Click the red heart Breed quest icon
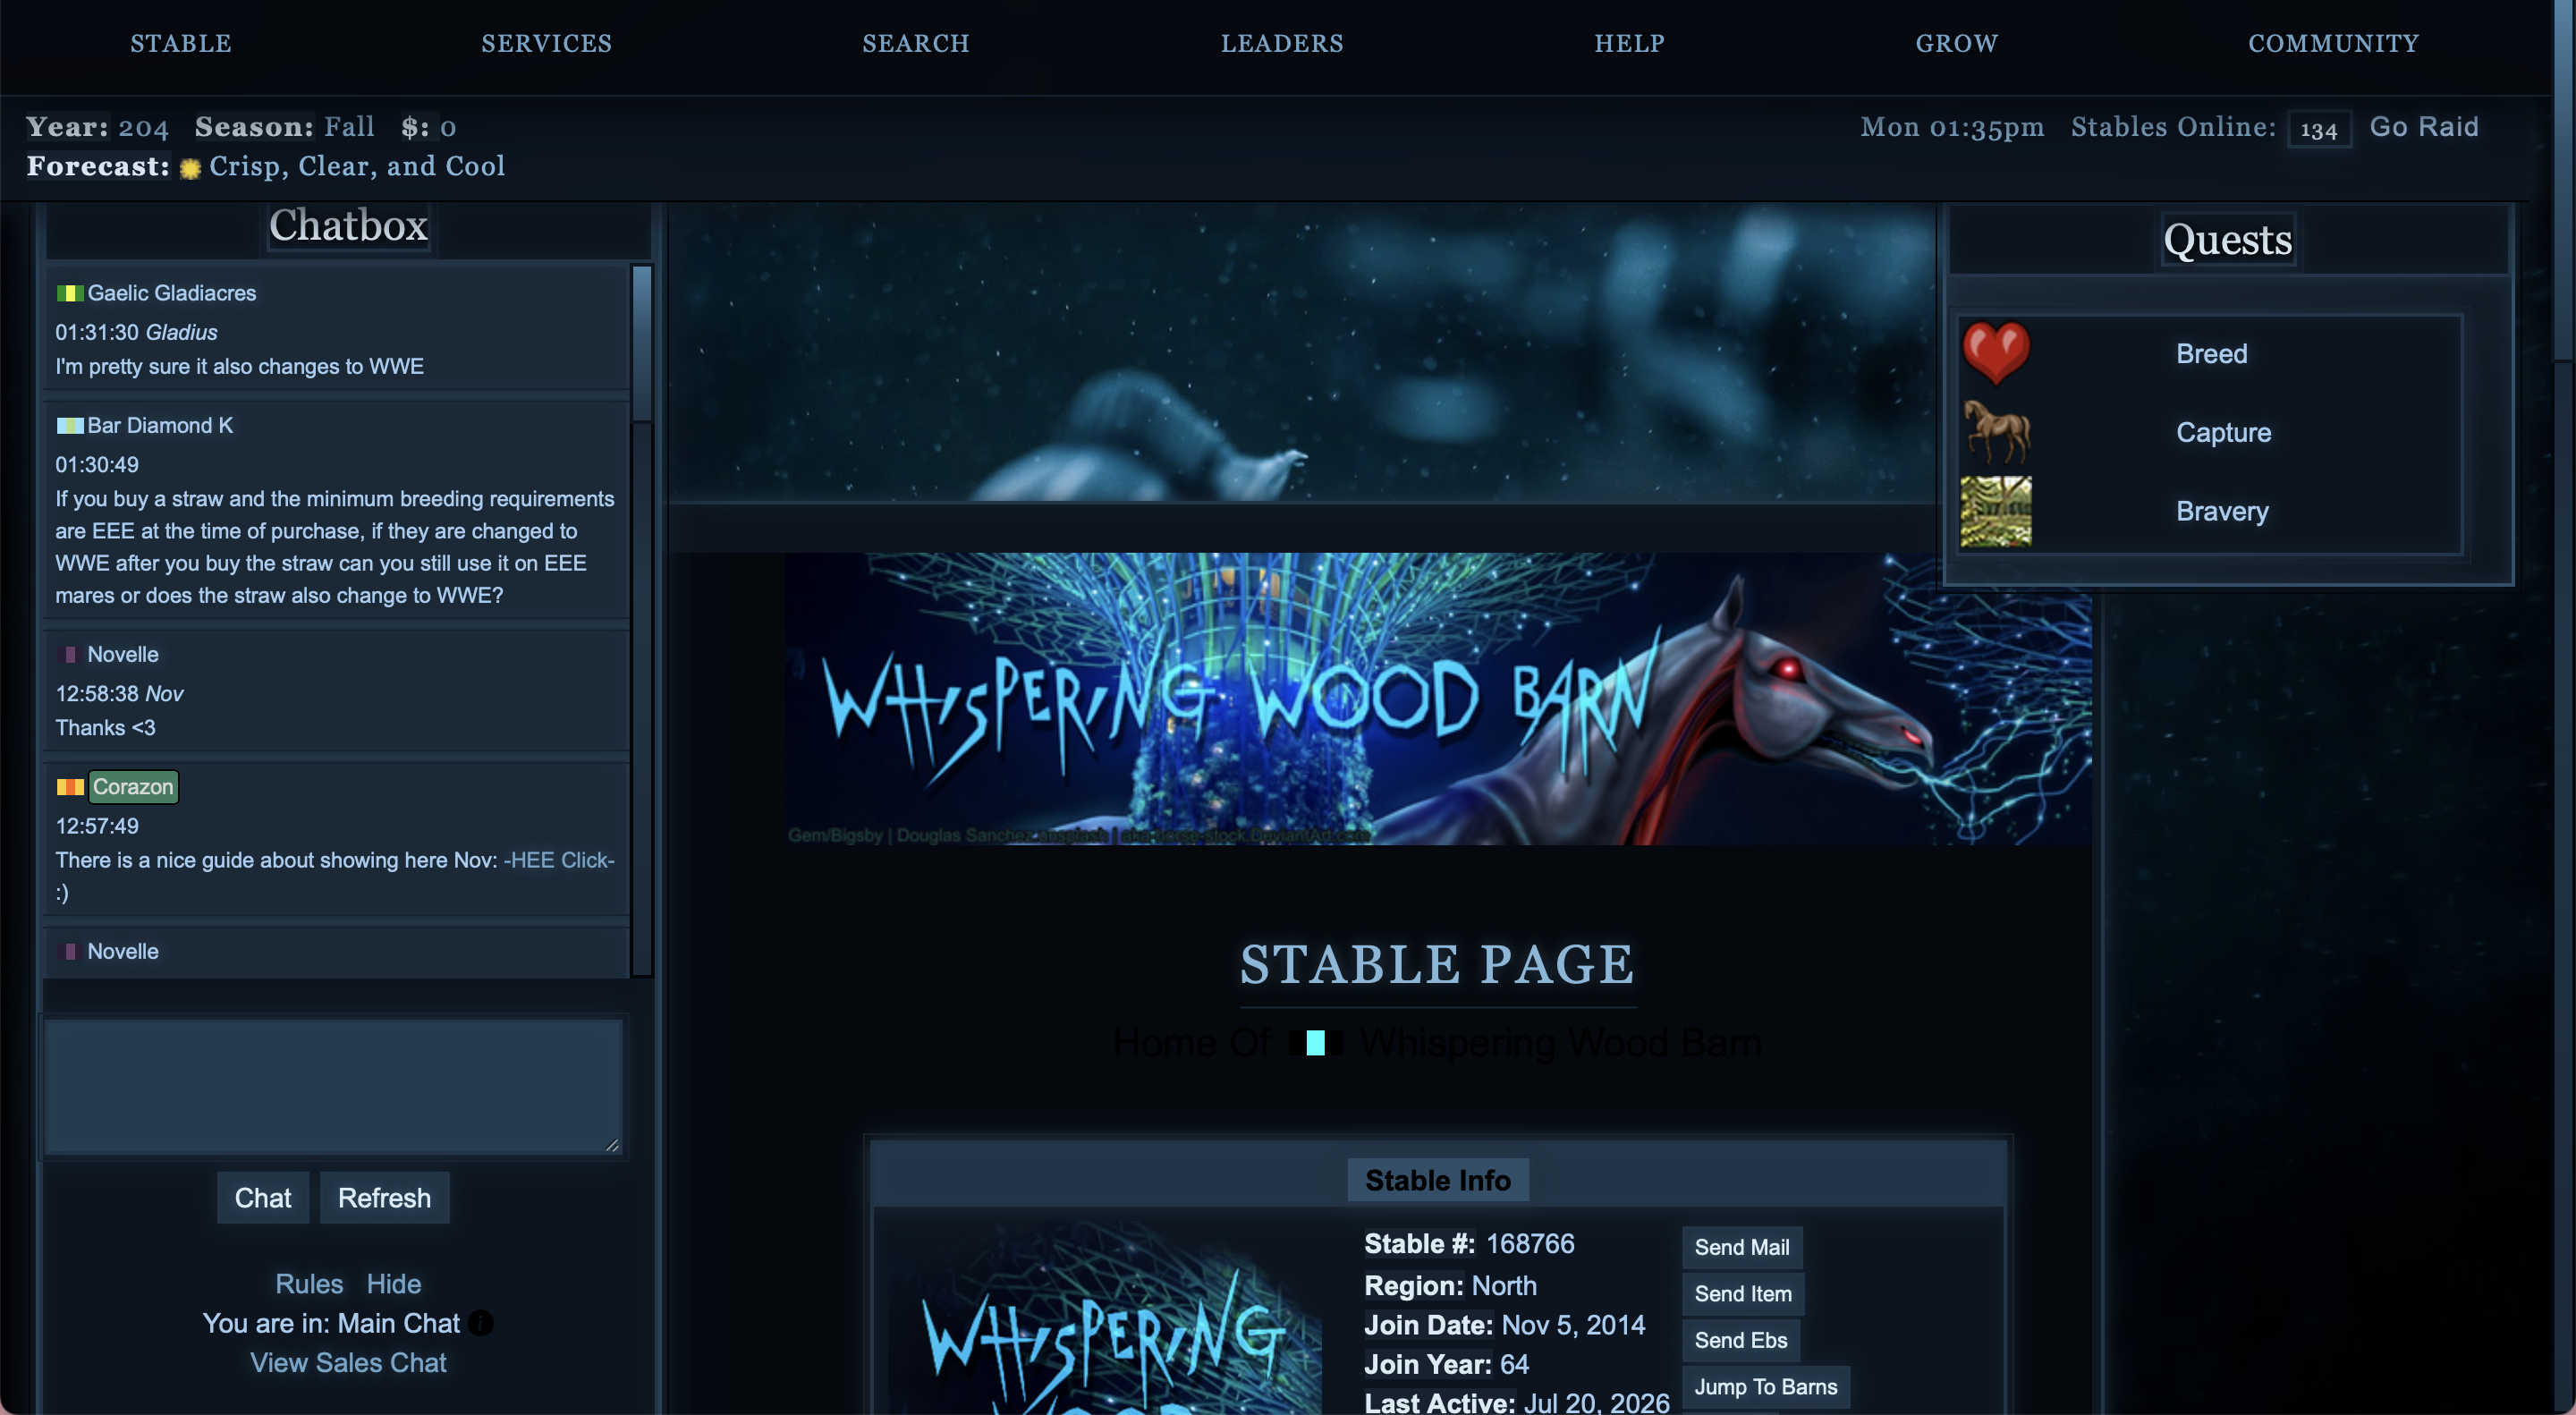 coord(1995,353)
